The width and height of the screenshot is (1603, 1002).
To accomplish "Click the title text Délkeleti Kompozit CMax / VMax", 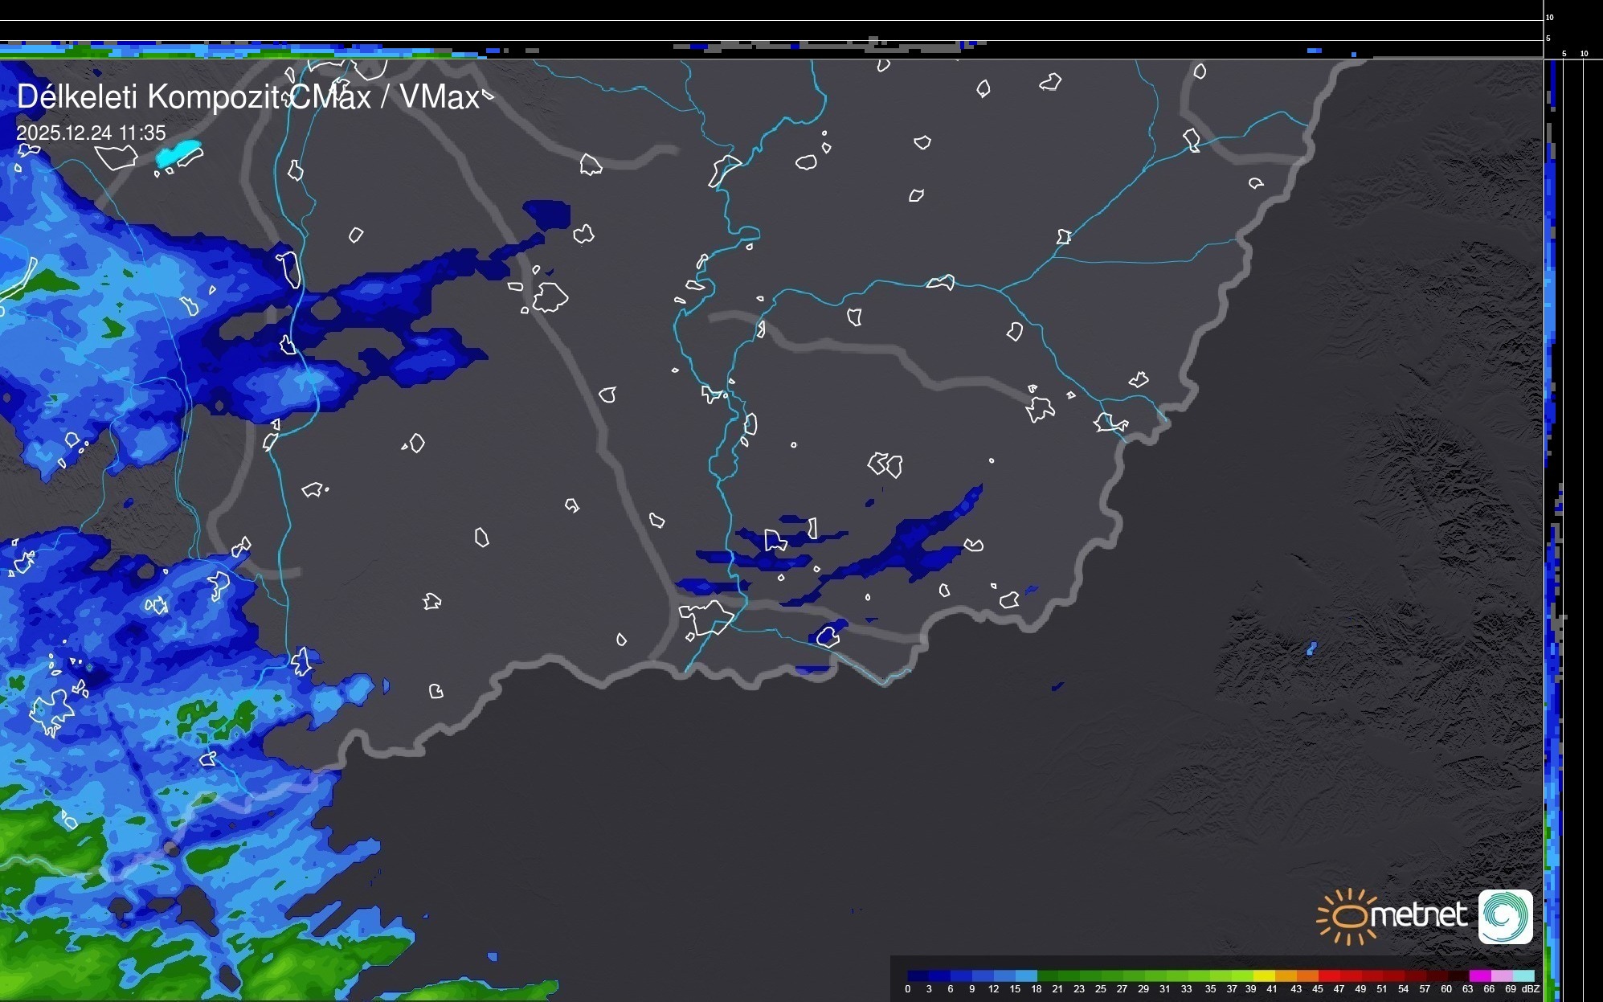I will 248,97.
